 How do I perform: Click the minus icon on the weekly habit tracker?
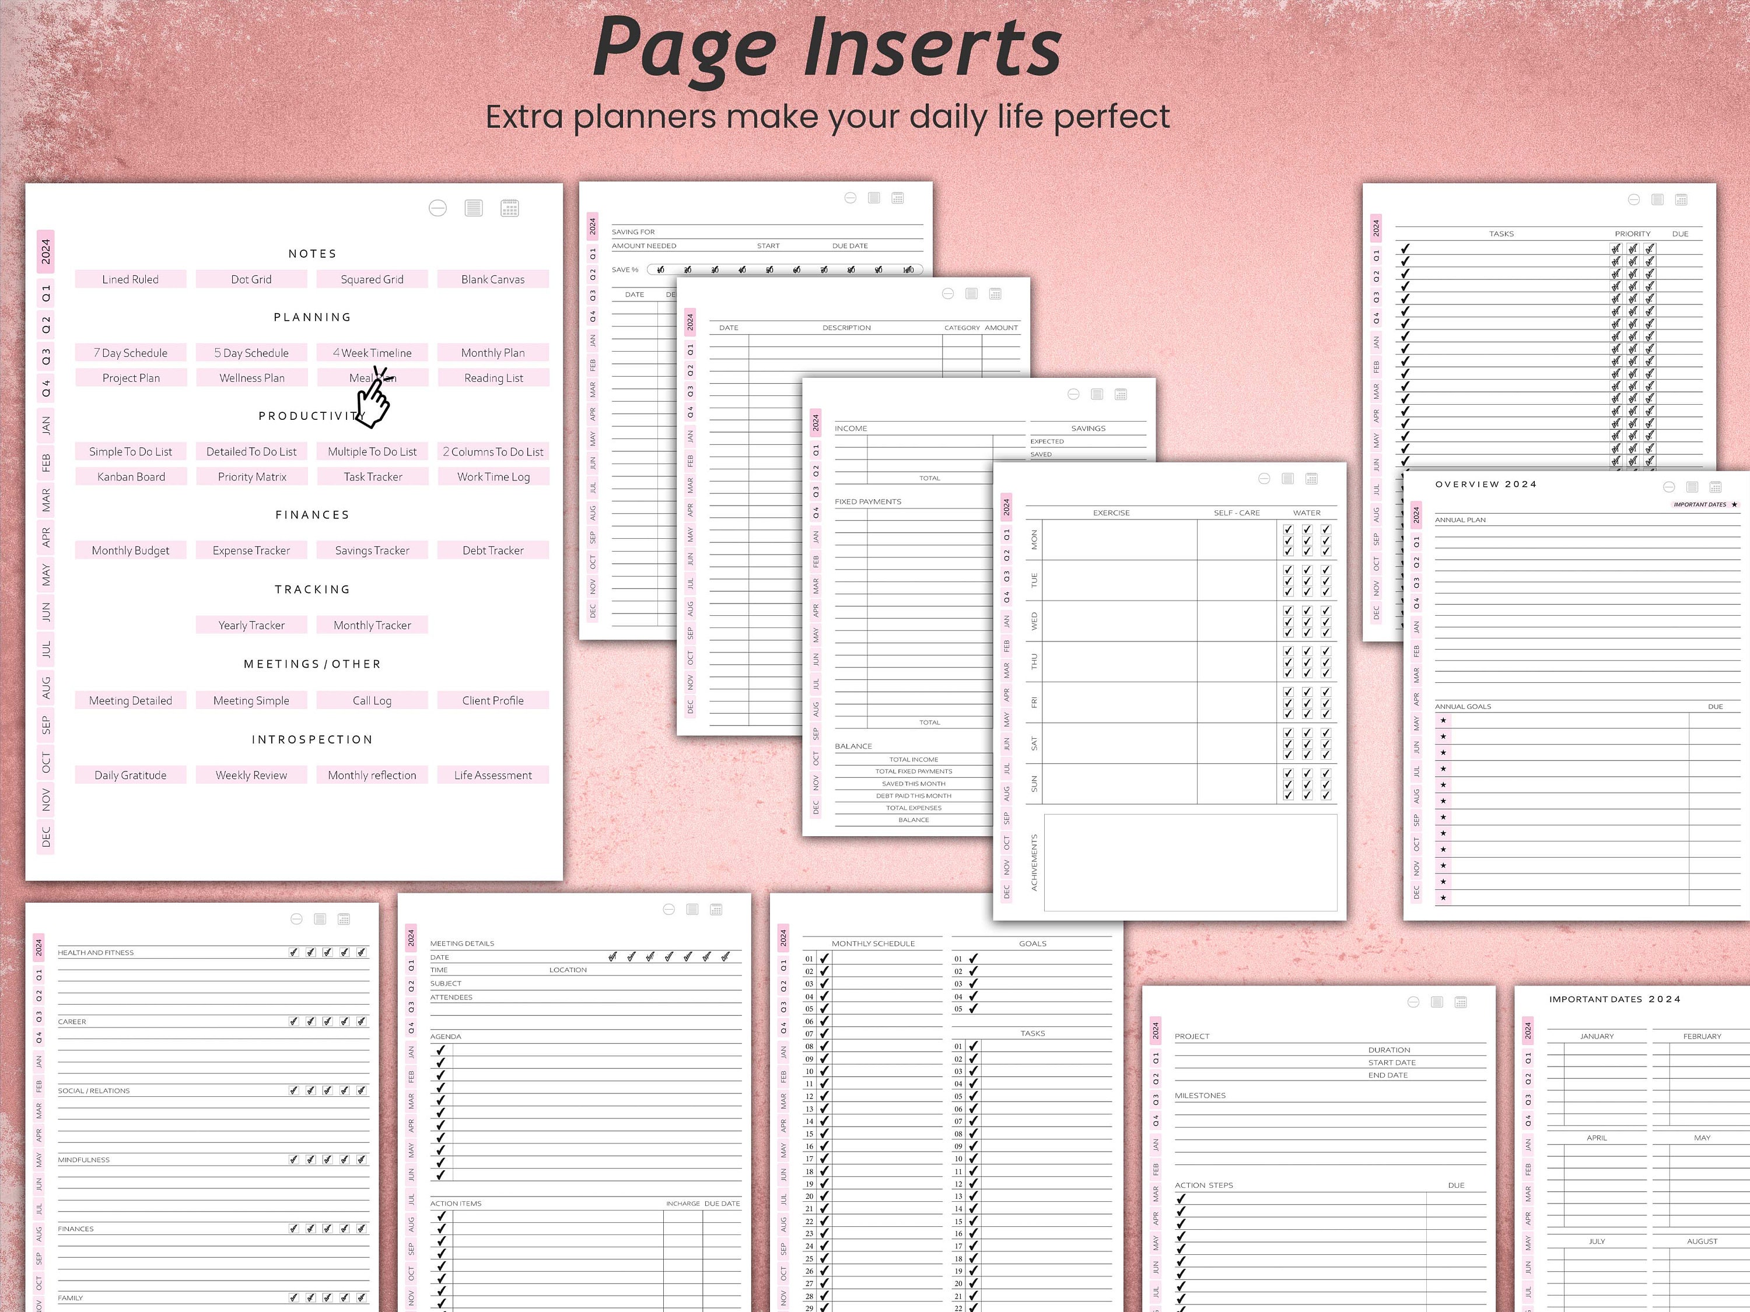(1264, 479)
